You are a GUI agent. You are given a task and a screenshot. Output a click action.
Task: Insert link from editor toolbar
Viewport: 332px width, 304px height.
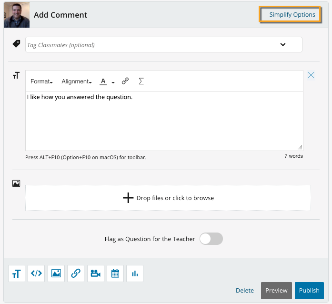click(x=125, y=81)
